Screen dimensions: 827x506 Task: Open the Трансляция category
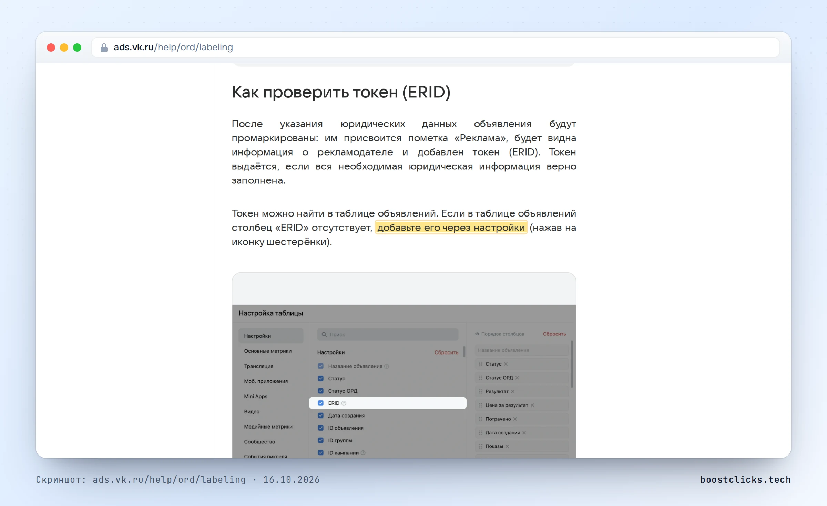(x=259, y=366)
